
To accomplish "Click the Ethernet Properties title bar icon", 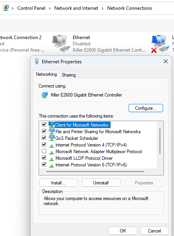I will click(x=37, y=61).
